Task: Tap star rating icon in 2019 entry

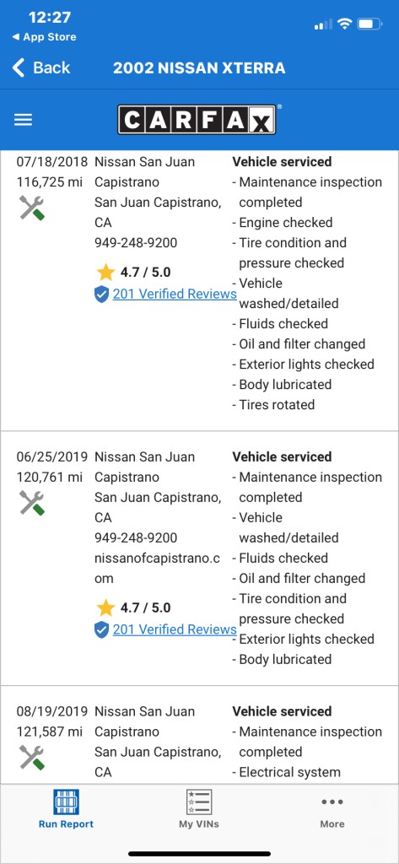Action: click(105, 607)
